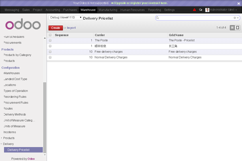Open Landed Cost Type
Screen dimensions: 242x161
click(x=15, y=79)
